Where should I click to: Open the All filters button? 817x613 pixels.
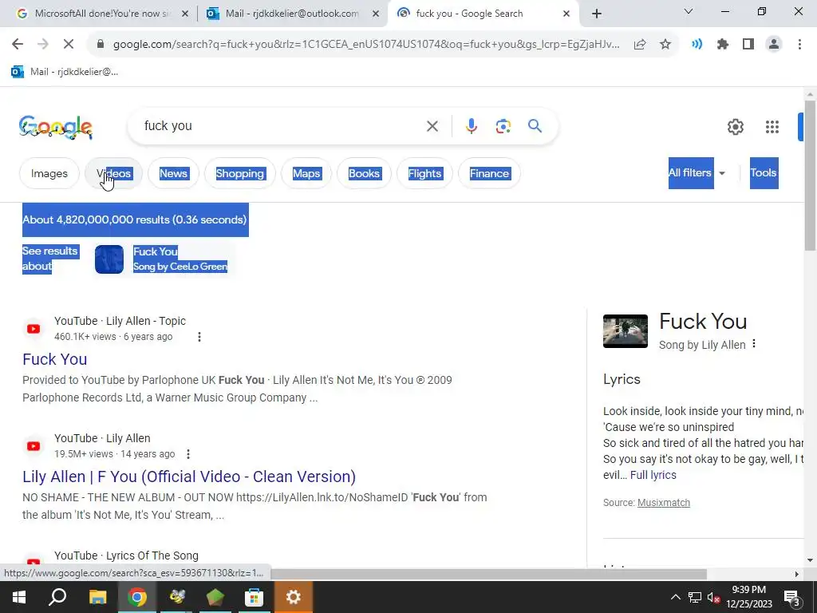click(x=691, y=173)
